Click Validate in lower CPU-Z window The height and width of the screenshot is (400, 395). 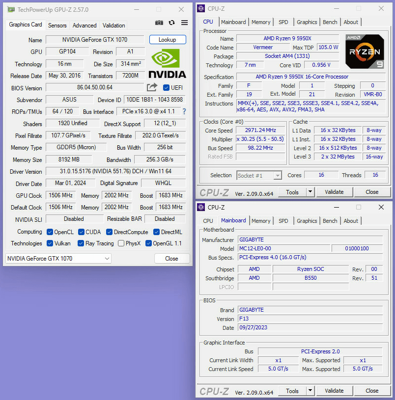[334, 391]
